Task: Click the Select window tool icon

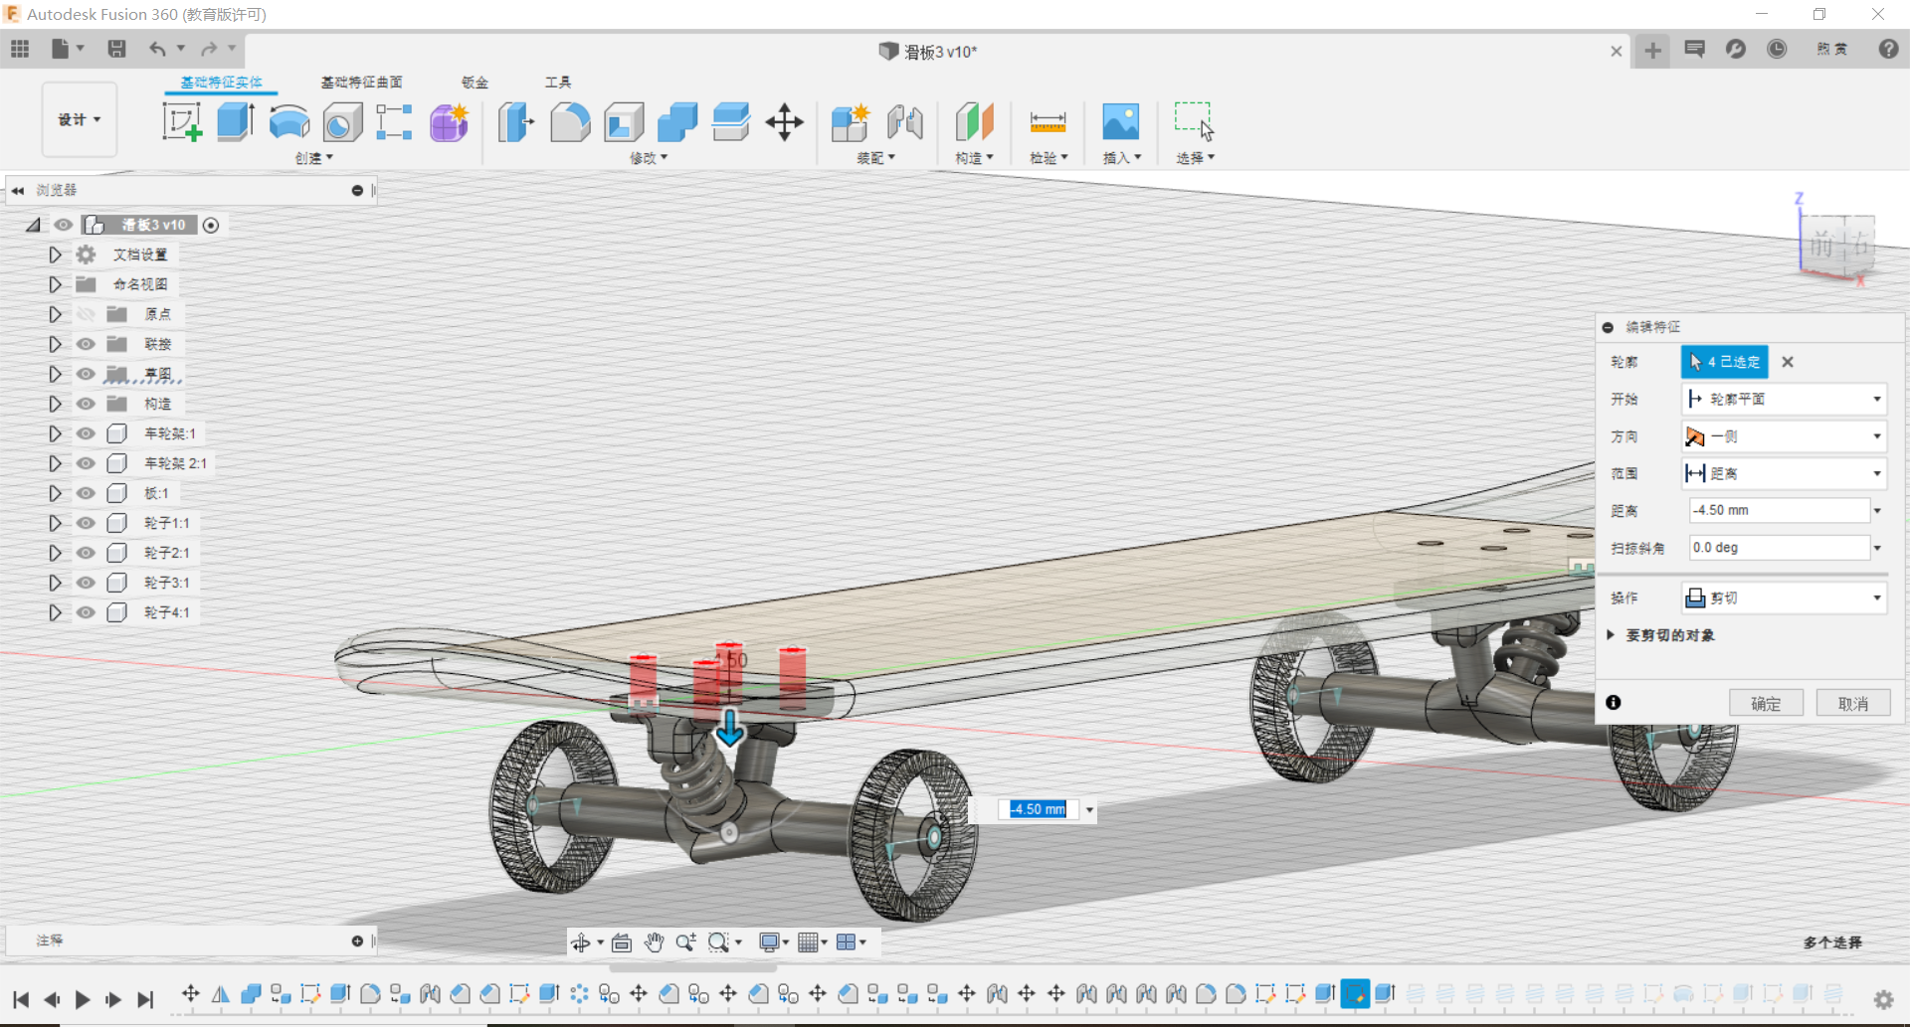Action: pos(1194,122)
